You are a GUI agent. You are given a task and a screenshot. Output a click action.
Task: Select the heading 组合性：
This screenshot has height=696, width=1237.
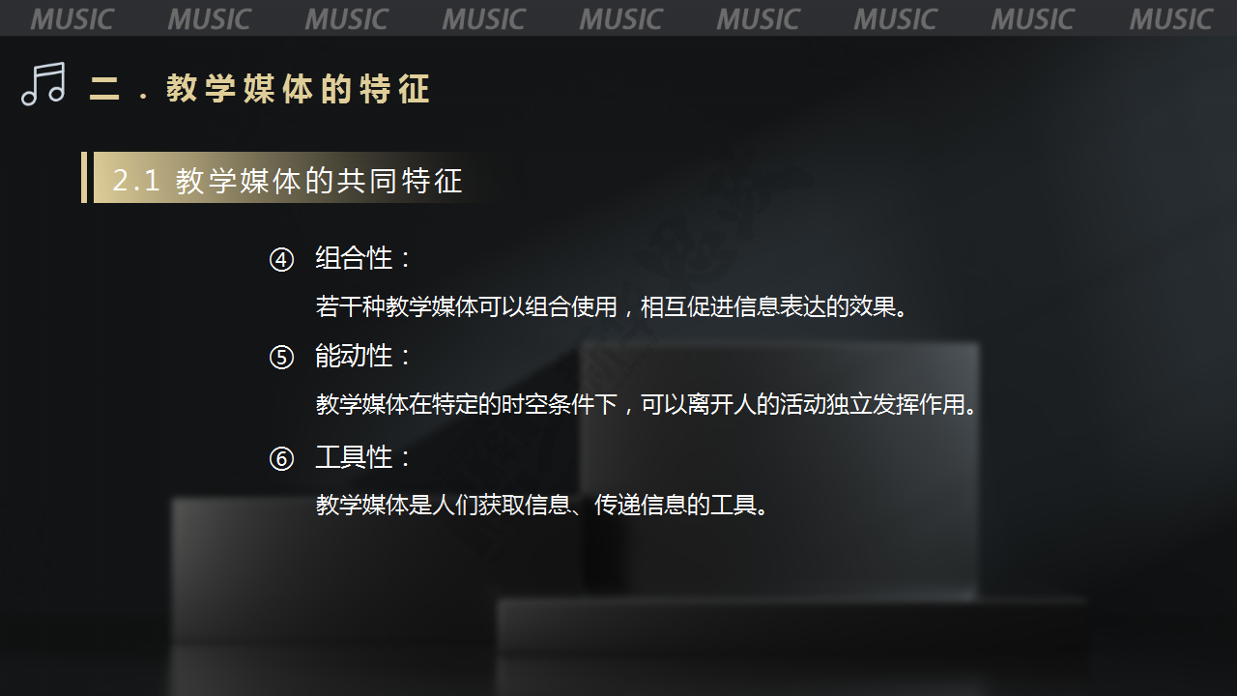click(364, 258)
